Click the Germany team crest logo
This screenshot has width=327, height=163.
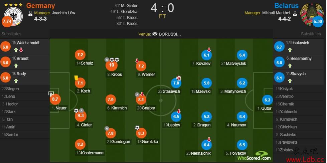pos(13,16)
